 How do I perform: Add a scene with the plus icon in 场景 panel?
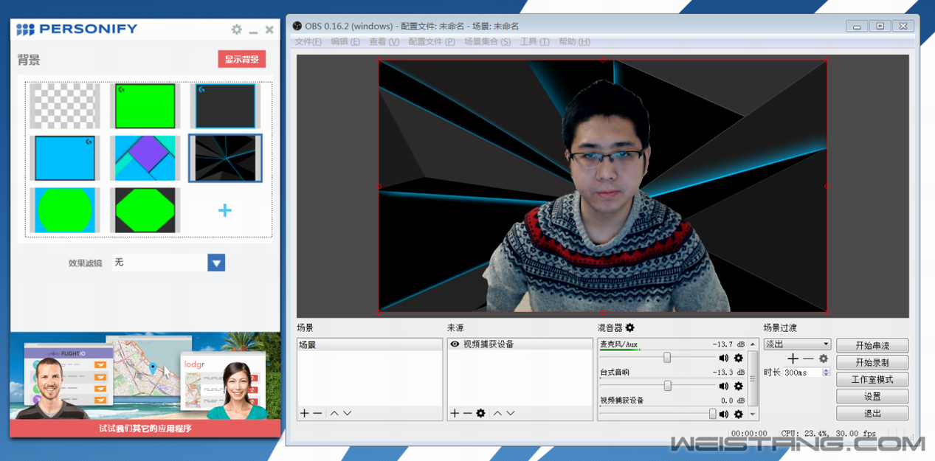point(304,413)
